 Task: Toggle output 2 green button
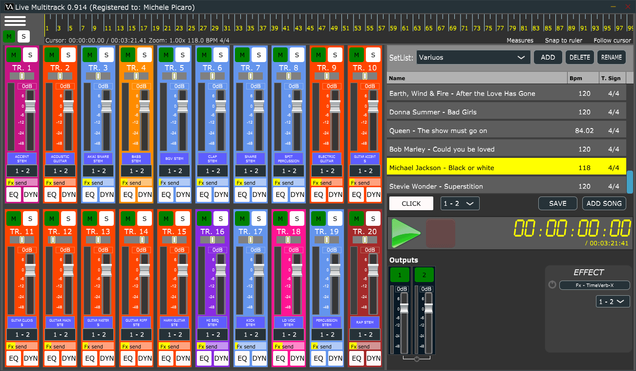[x=424, y=275]
